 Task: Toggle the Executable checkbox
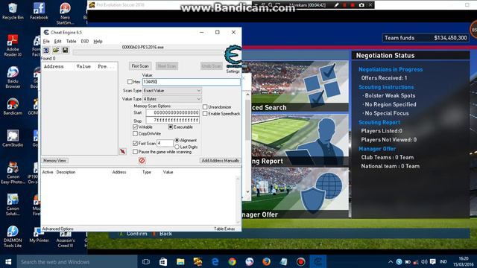[171, 127]
